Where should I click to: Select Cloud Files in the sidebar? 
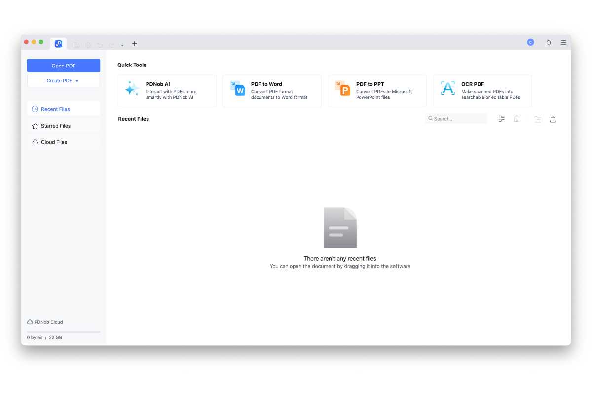point(54,142)
